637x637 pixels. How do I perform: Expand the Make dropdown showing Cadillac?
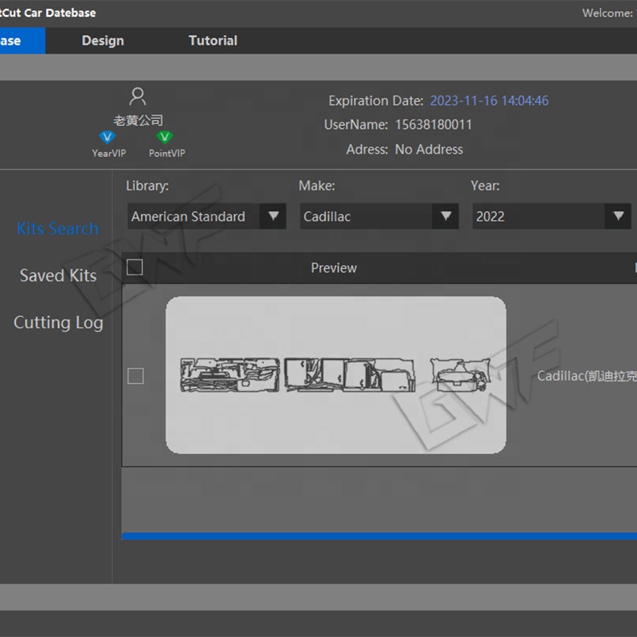378,217
